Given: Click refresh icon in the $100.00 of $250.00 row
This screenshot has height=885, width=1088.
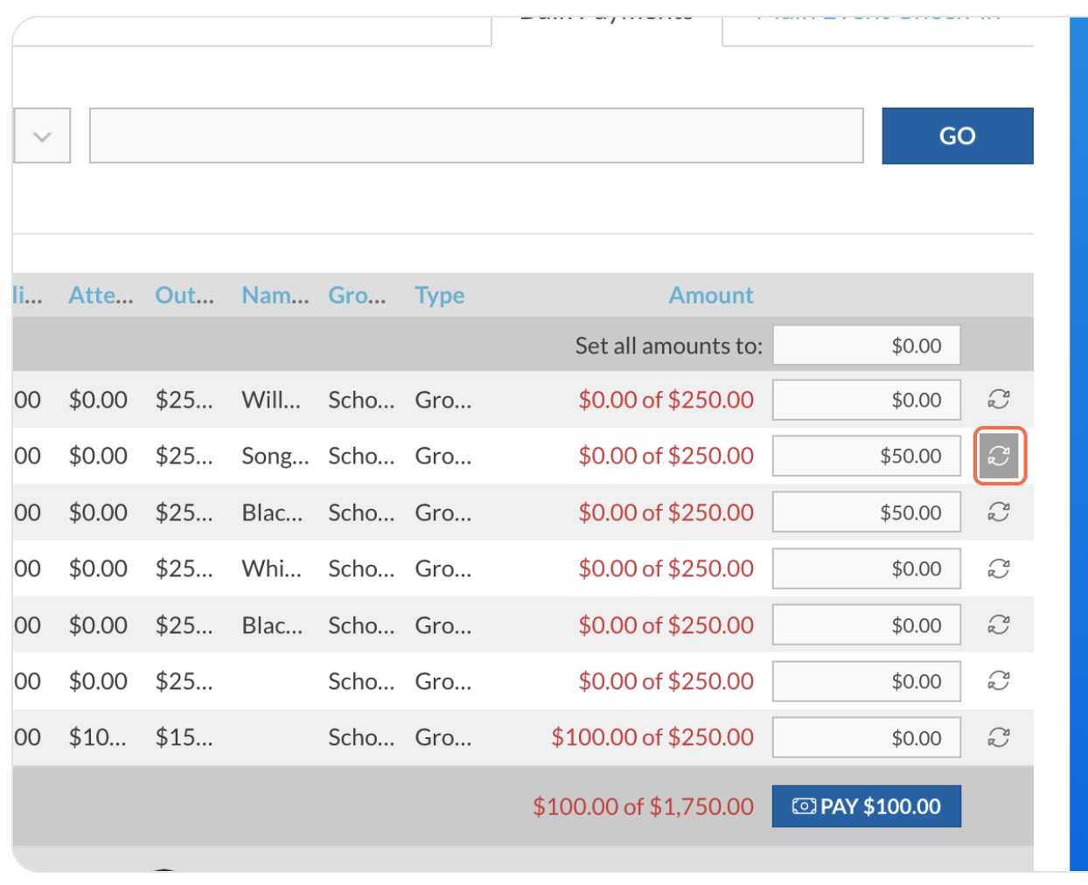Looking at the screenshot, I should click(999, 738).
